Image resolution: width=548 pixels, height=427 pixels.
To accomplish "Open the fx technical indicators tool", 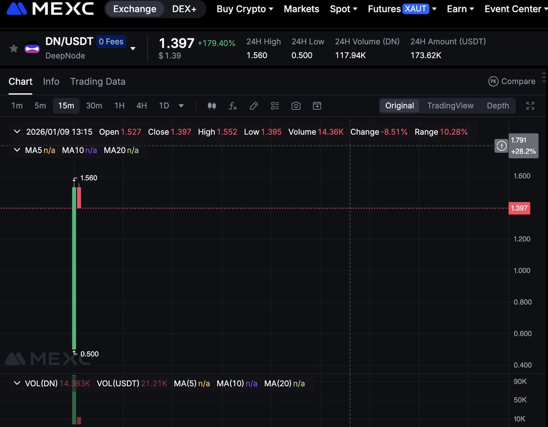I will [x=233, y=105].
